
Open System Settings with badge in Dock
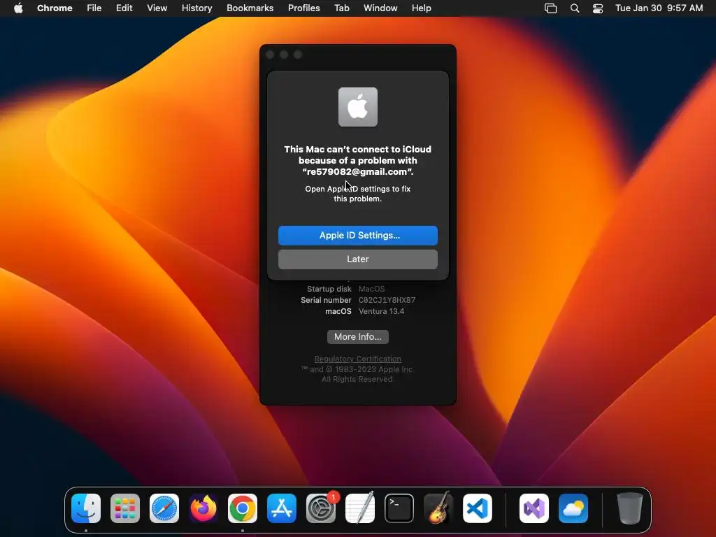pos(321,508)
